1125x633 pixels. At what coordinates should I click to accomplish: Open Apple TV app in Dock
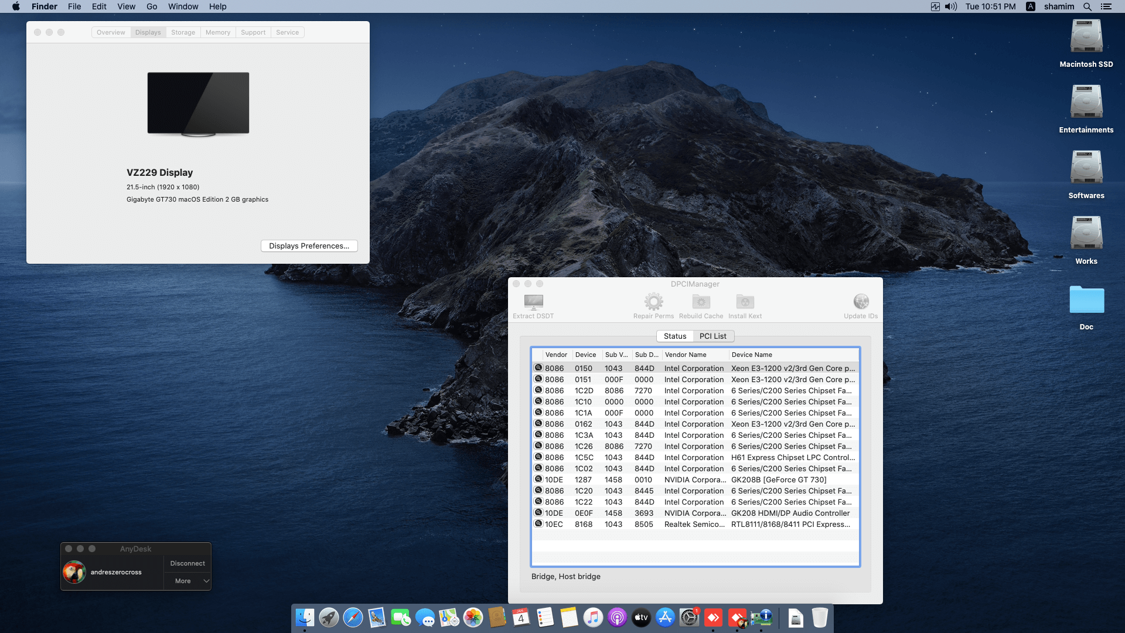tap(641, 617)
